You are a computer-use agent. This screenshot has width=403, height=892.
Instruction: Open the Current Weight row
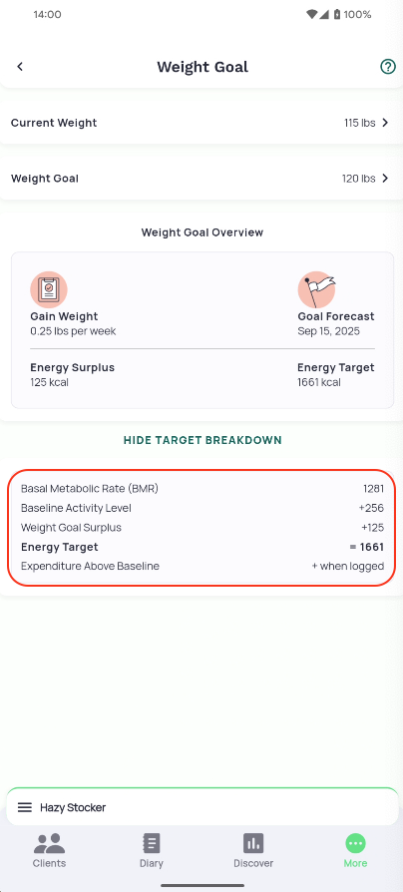click(201, 123)
